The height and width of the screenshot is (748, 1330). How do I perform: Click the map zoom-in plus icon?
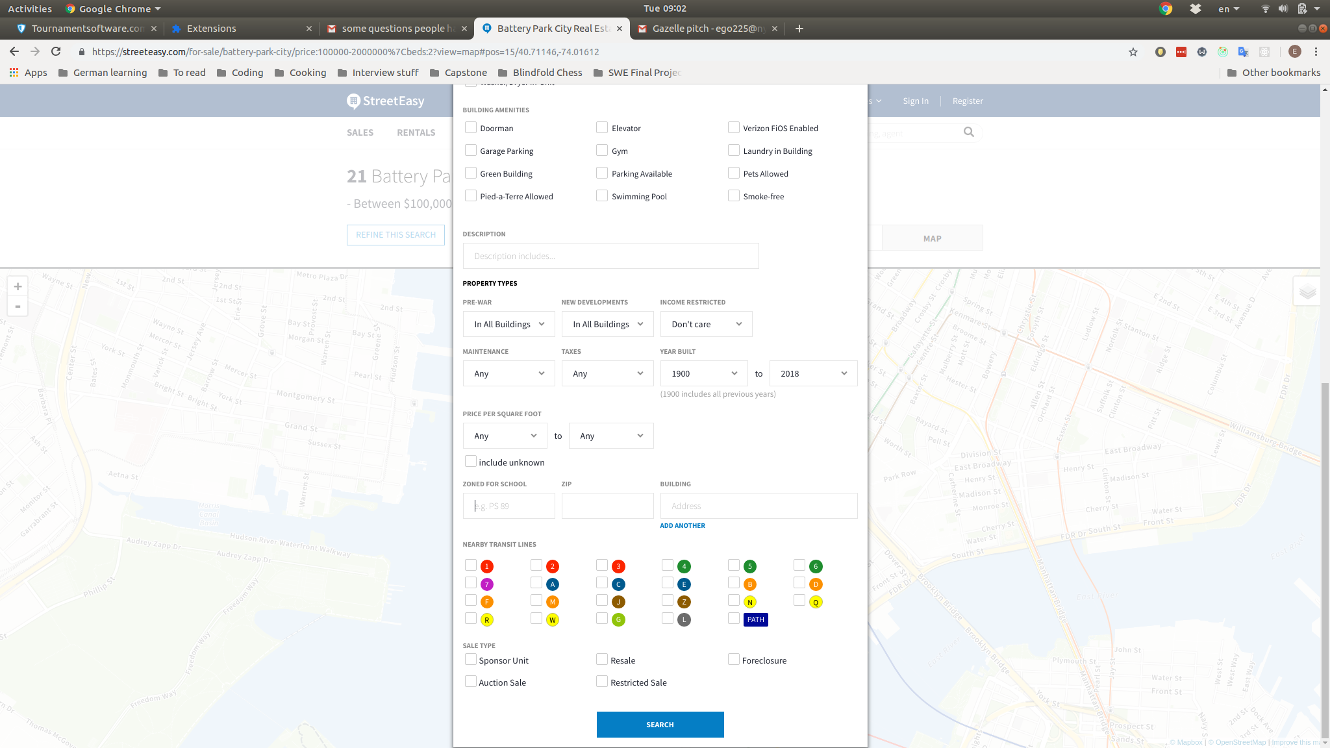(x=18, y=286)
